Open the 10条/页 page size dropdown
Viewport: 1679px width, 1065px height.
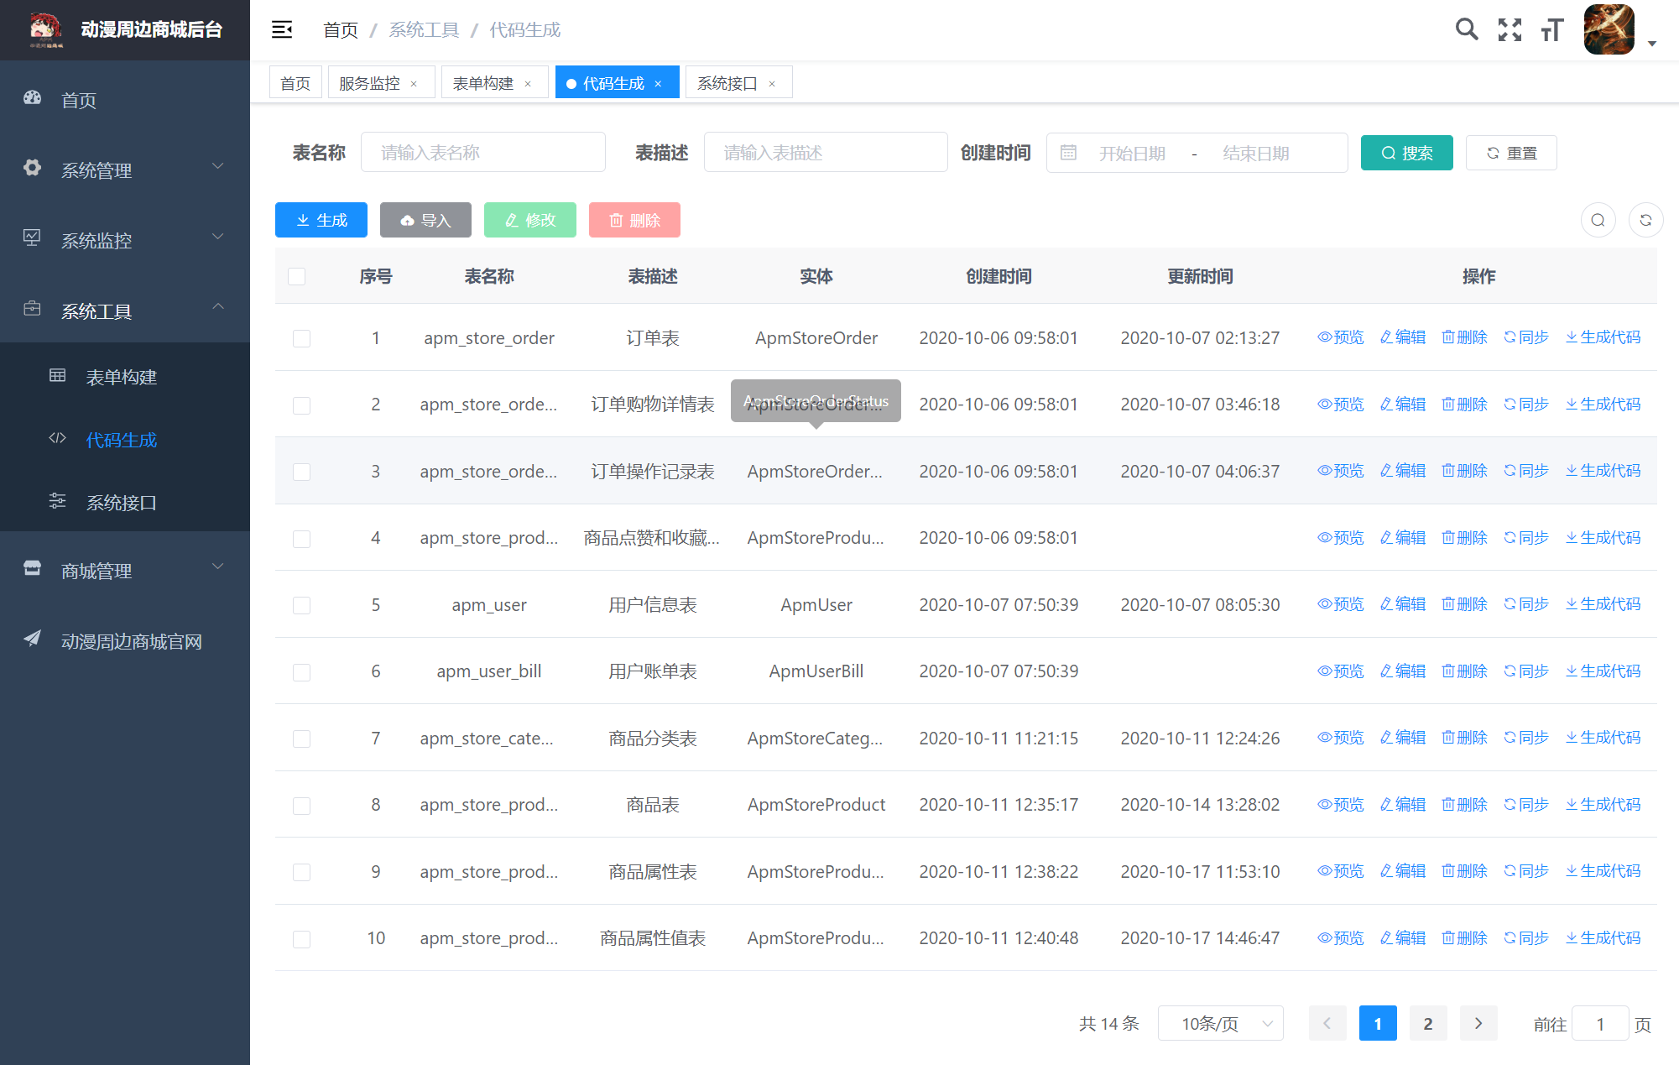[x=1220, y=1023]
